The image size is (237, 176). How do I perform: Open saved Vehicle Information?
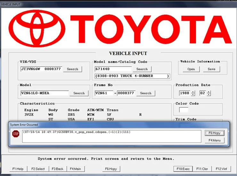pyautogui.click(x=191, y=69)
